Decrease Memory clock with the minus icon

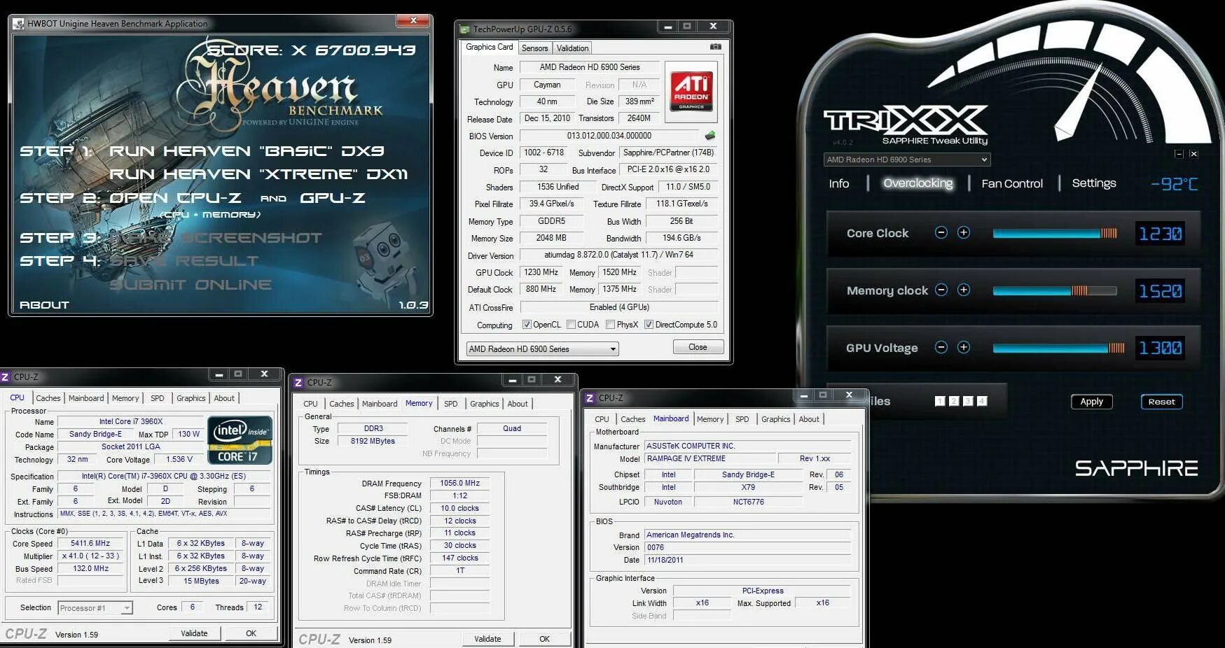point(941,290)
